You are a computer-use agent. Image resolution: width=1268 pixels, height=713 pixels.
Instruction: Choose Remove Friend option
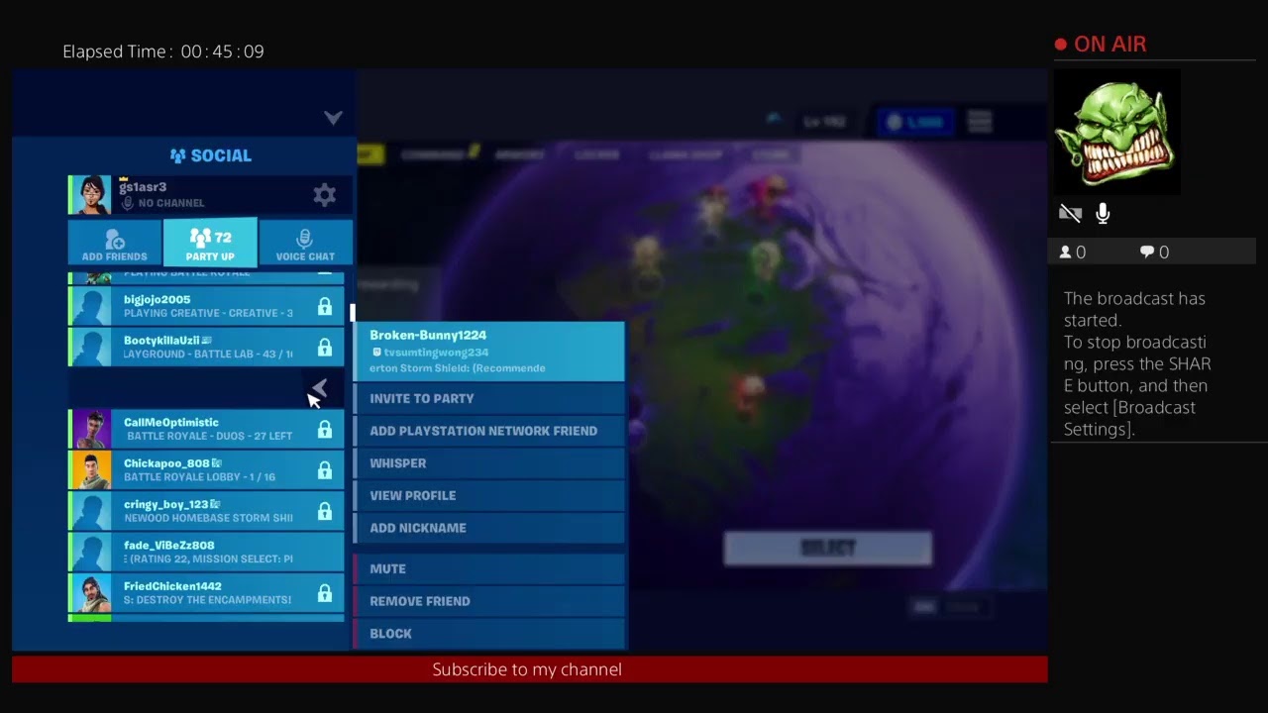tap(489, 601)
